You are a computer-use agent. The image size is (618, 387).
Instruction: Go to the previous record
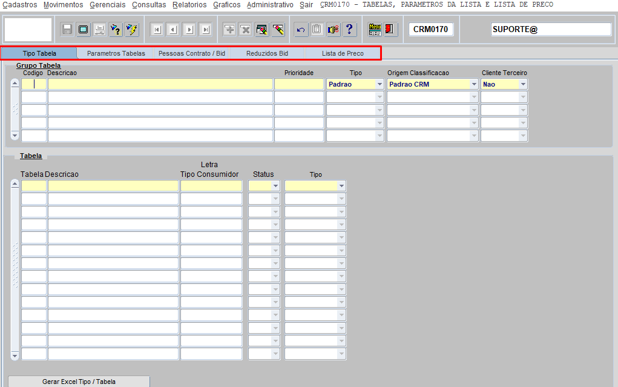pos(174,30)
